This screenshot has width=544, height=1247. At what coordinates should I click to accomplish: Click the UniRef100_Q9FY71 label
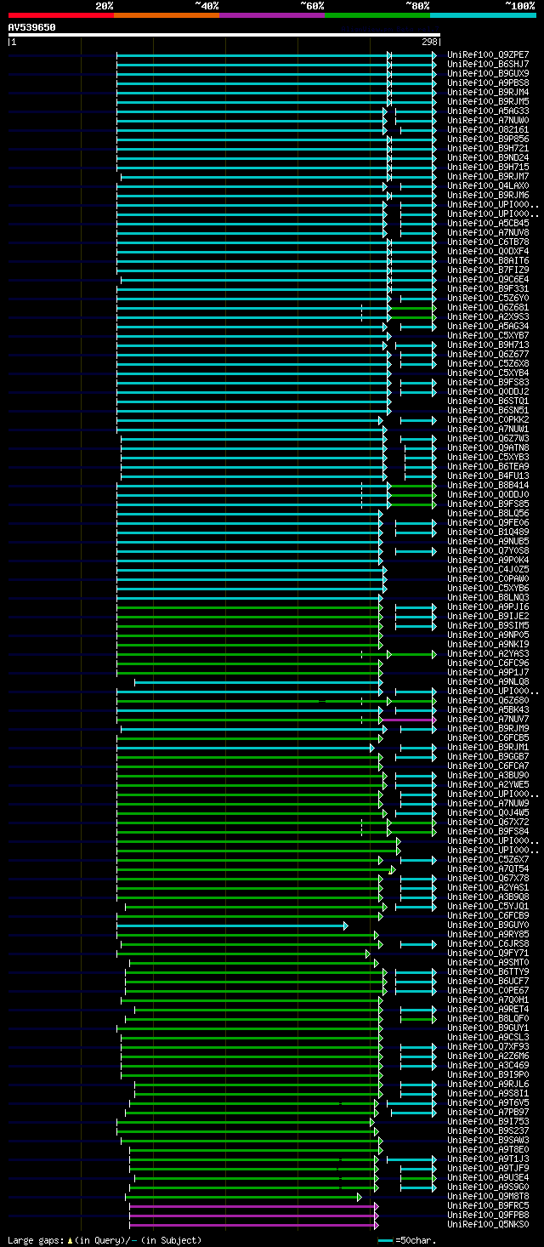488,953
